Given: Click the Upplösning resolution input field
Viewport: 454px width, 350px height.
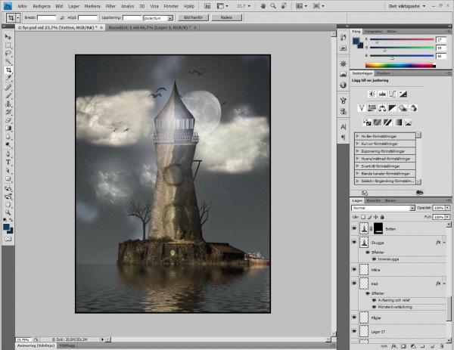Looking at the screenshot, I should pyautogui.click(x=132, y=17).
